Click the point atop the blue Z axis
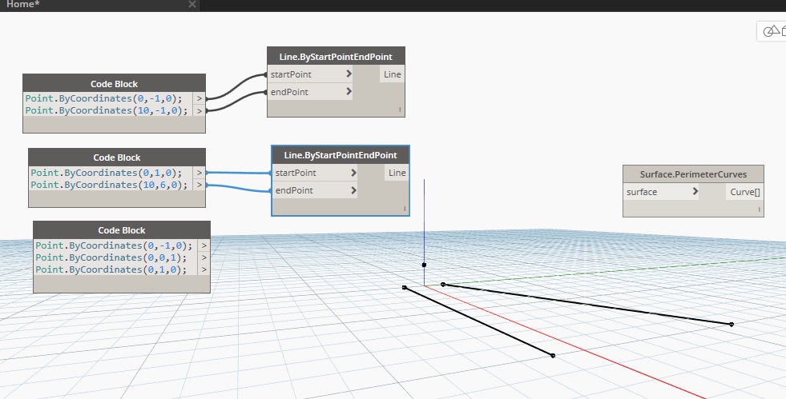The height and width of the screenshot is (399, 786). 424,265
